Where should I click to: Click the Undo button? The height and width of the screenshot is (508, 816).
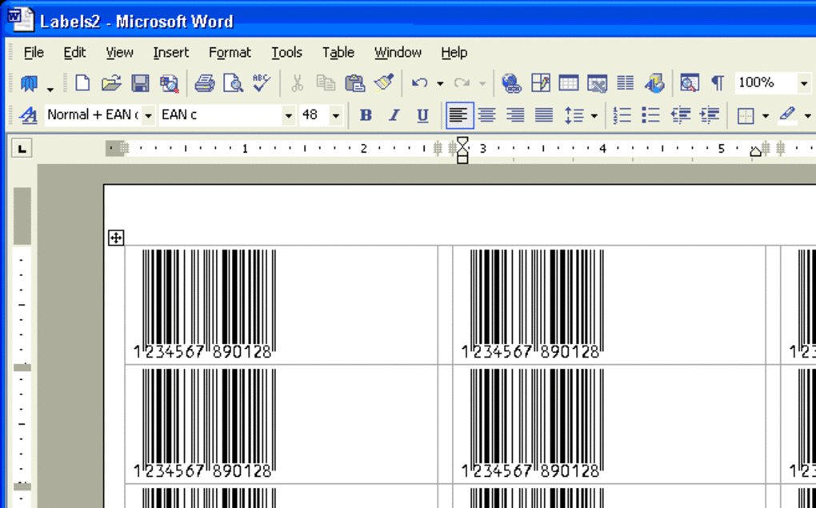click(419, 83)
